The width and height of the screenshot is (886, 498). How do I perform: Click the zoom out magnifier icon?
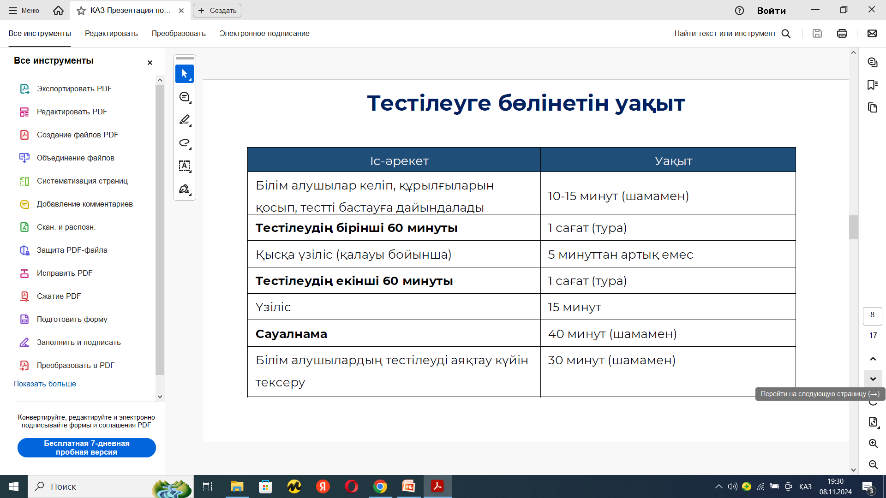(873, 464)
